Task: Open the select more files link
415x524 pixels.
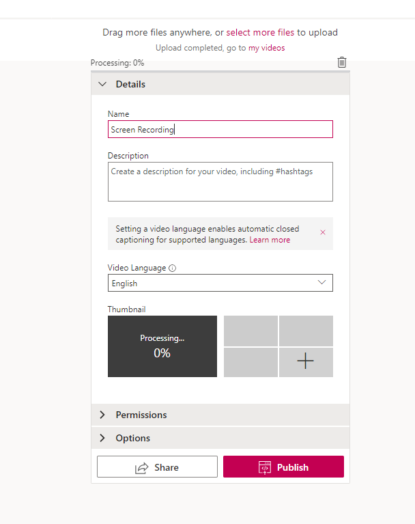Action: [x=260, y=32]
